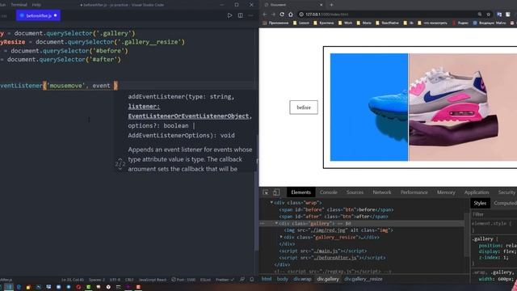Open the Lesson bookmark folder

[x=301, y=23]
